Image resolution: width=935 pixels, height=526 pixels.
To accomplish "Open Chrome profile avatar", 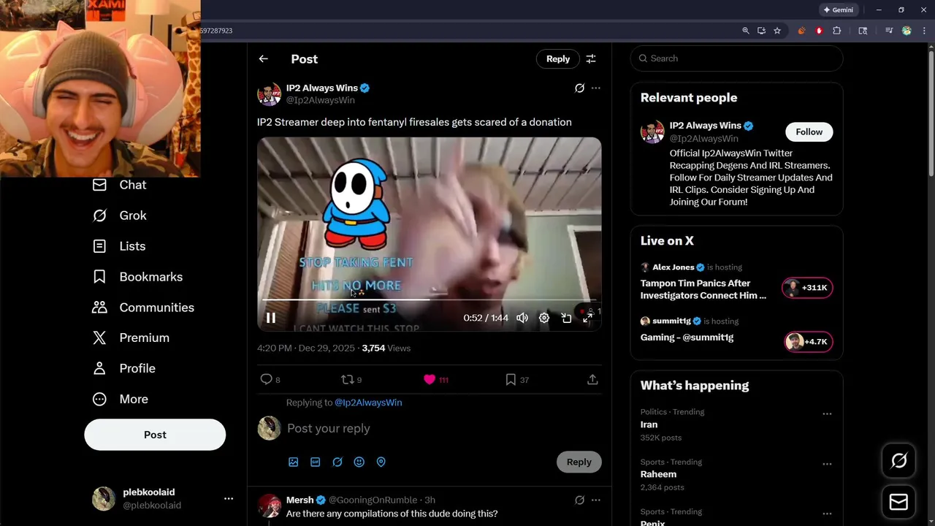I will (907, 31).
